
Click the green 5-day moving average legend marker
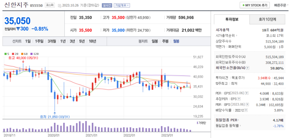(x=5, y=54)
